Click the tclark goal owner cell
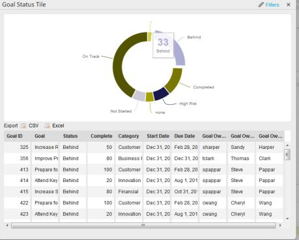The height and width of the screenshot is (240, 299). tap(214, 159)
